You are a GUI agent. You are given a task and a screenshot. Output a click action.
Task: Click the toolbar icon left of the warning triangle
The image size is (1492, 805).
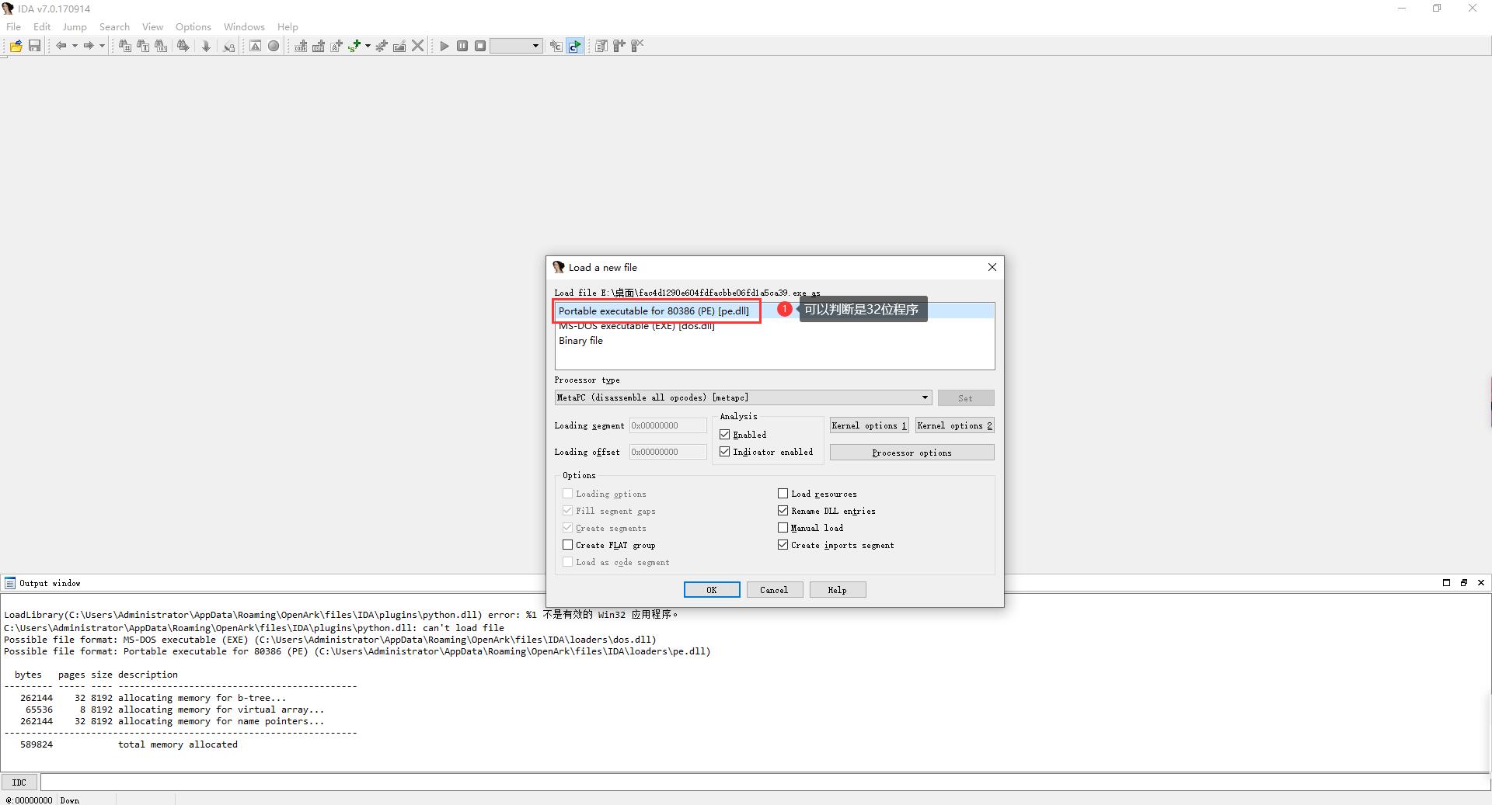[x=228, y=46]
